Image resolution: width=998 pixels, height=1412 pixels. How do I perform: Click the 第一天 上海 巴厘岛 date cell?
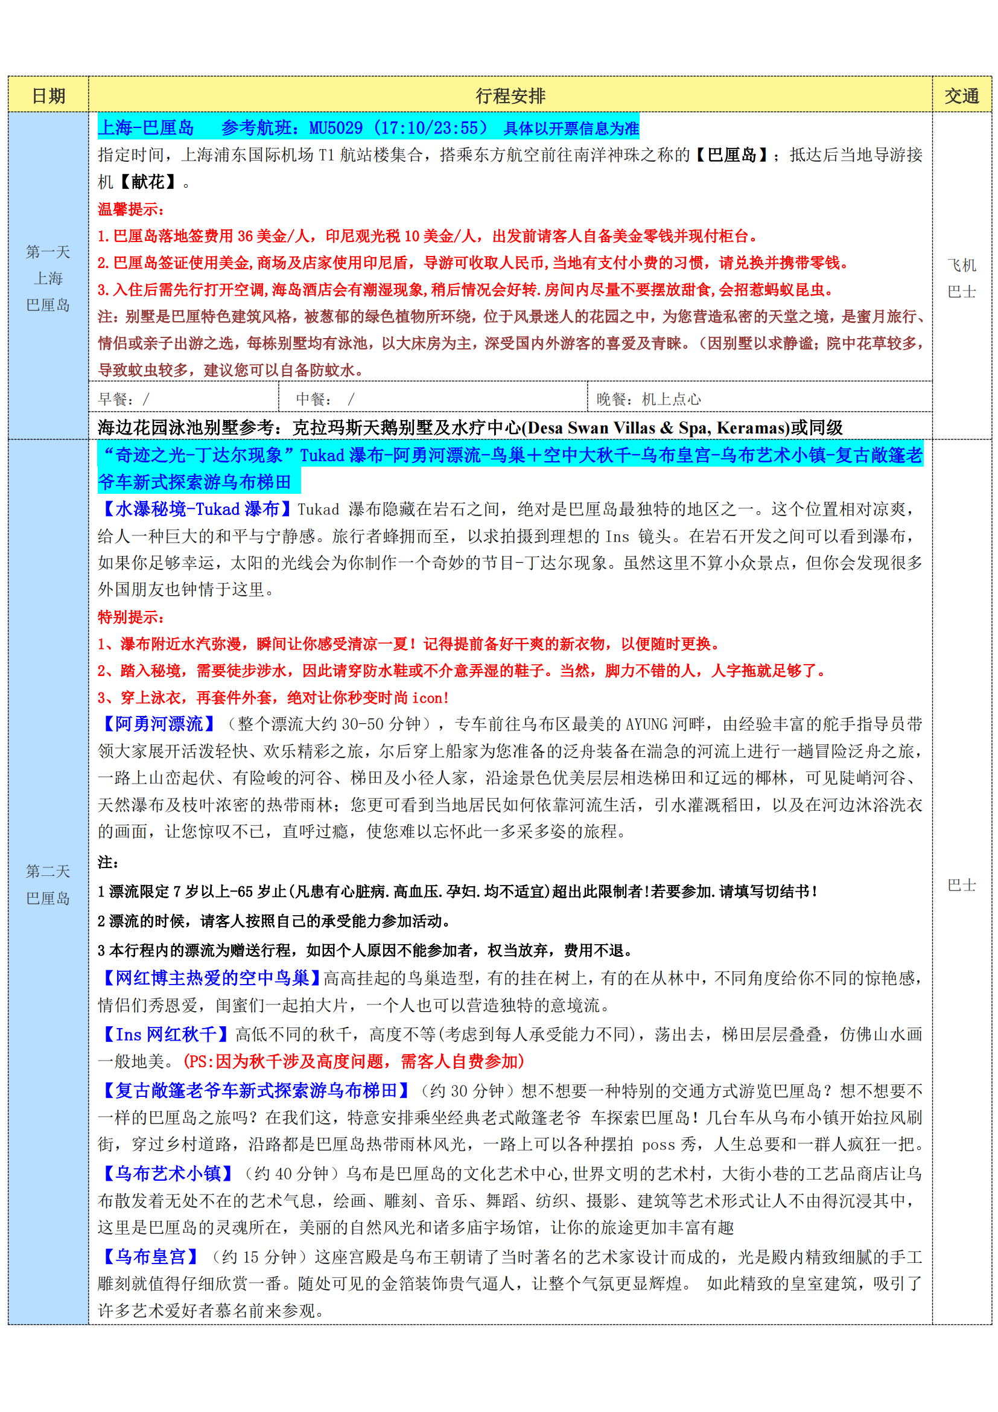click(48, 278)
